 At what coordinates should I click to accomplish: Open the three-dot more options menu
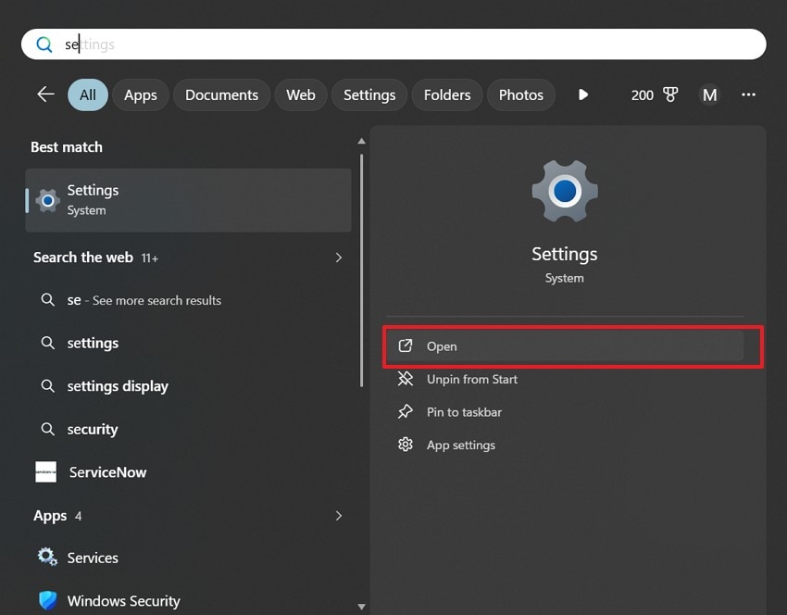(x=748, y=94)
